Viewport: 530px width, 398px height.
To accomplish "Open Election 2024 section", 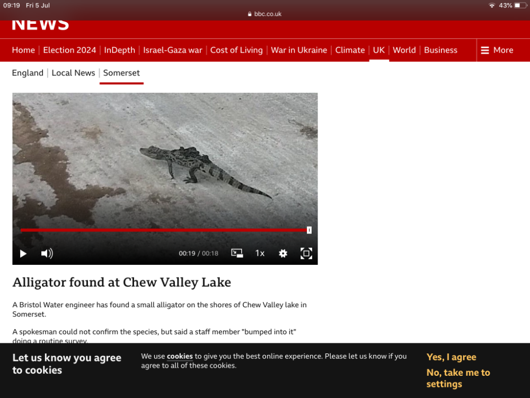I will click(69, 50).
